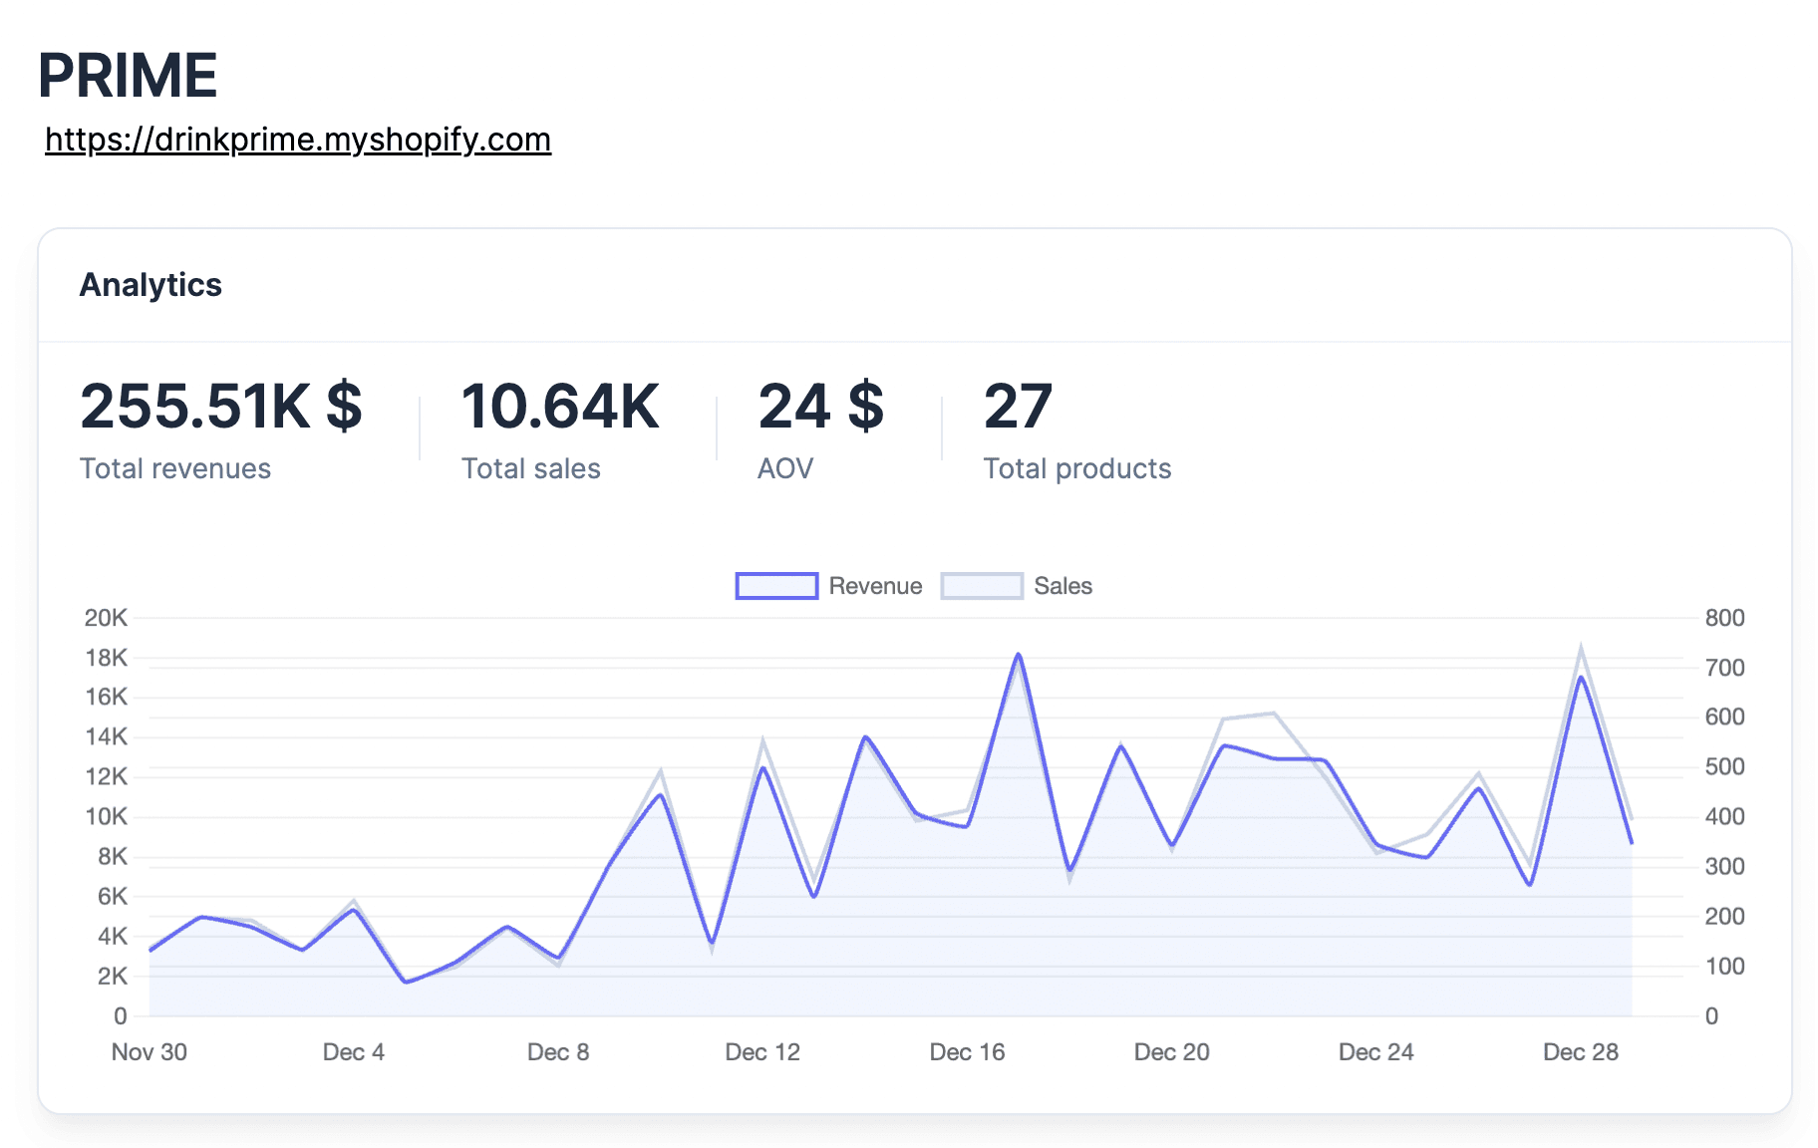Select the PRIME store heading
The width and height of the screenshot is (1818, 1148).
point(128,75)
